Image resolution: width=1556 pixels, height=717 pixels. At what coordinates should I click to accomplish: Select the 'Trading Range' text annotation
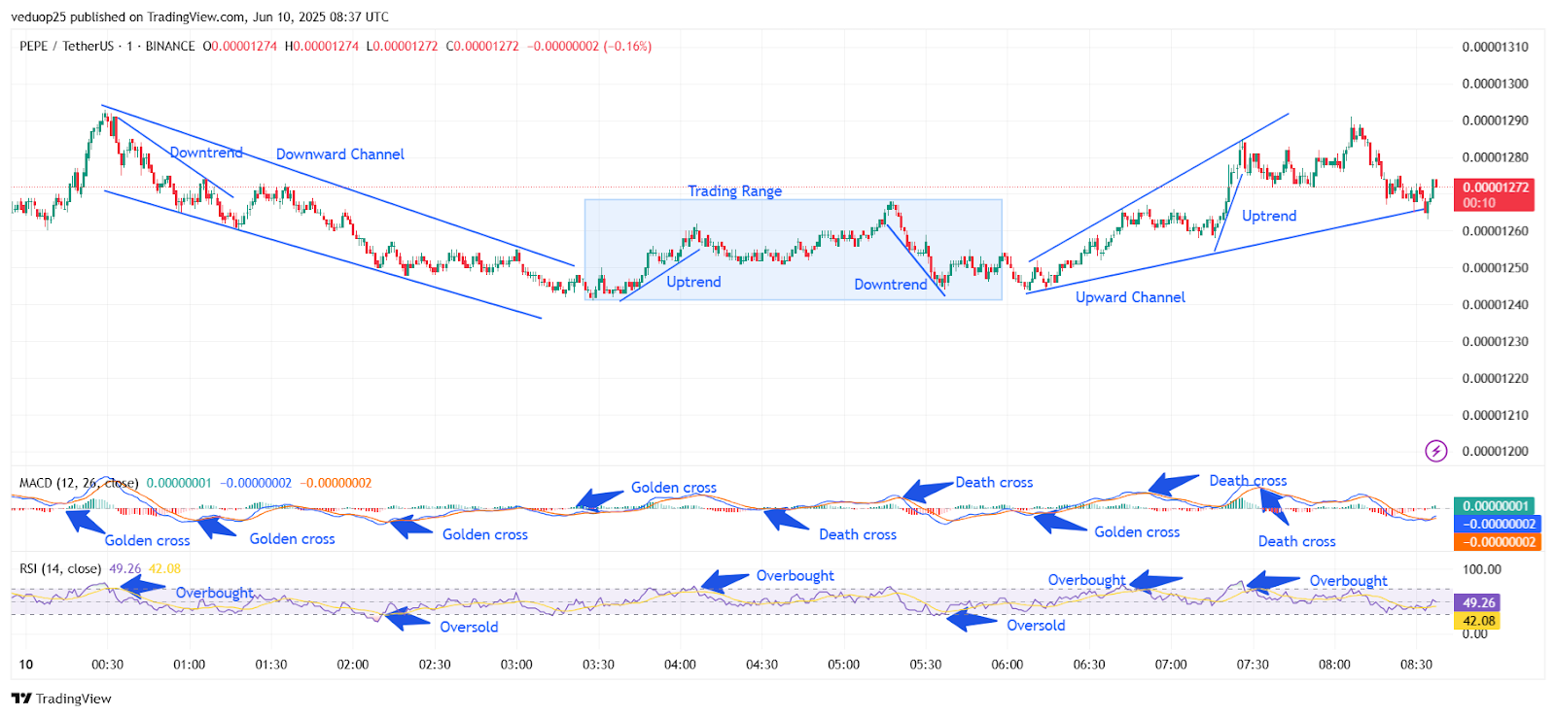(735, 191)
